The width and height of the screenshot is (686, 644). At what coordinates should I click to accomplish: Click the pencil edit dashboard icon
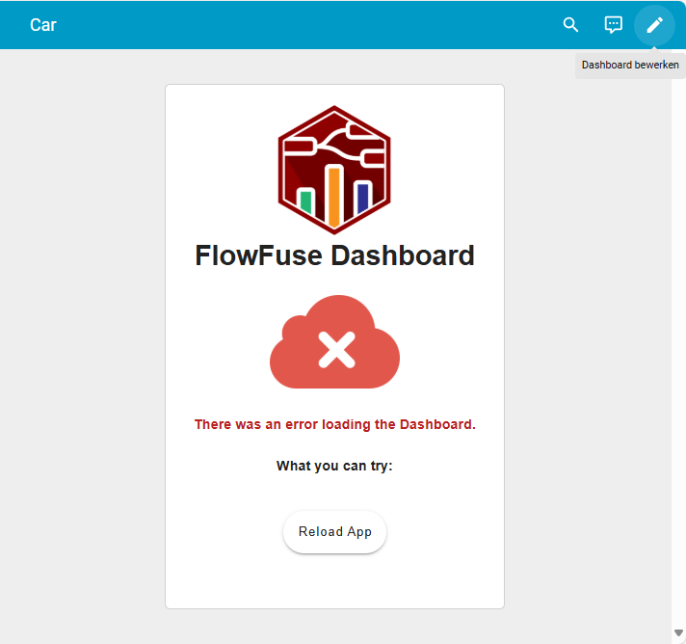pos(654,25)
